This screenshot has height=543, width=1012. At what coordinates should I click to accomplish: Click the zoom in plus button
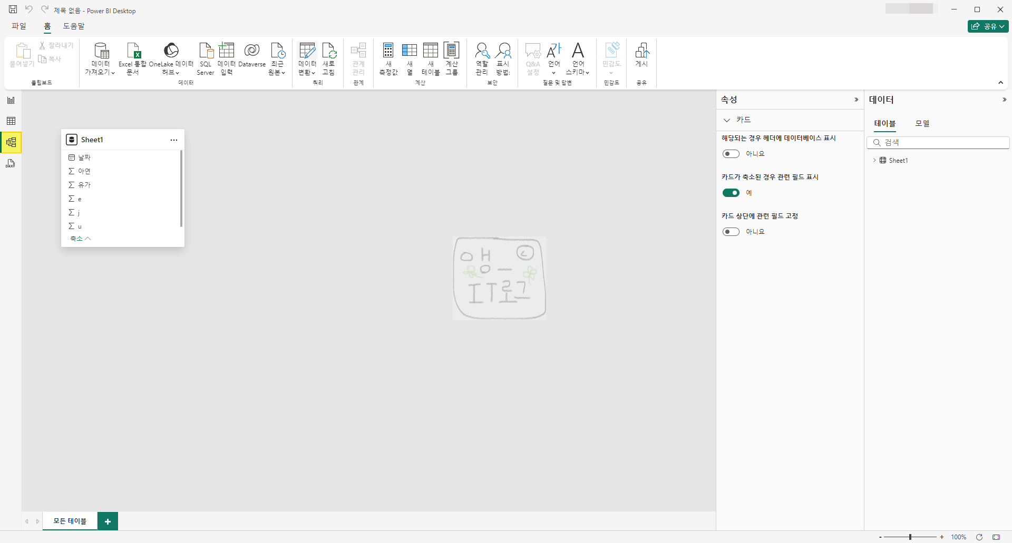(x=942, y=537)
